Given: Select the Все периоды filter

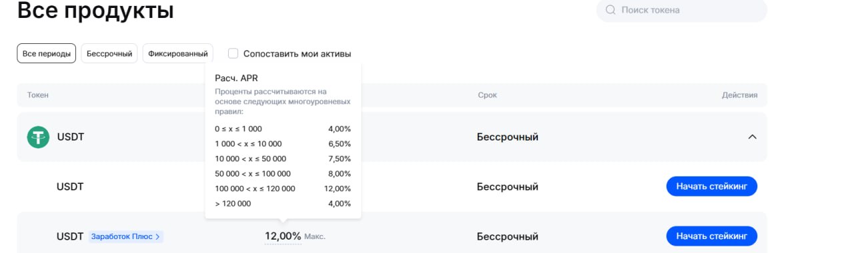Looking at the screenshot, I should click(47, 53).
